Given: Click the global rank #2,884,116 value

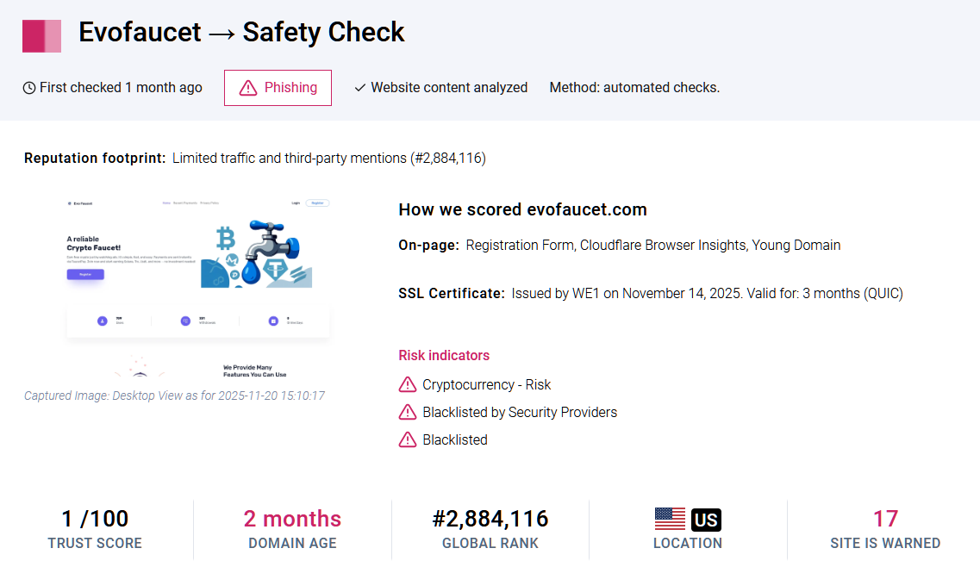Looking at the screenshot, I should click(x=490, y=518).
